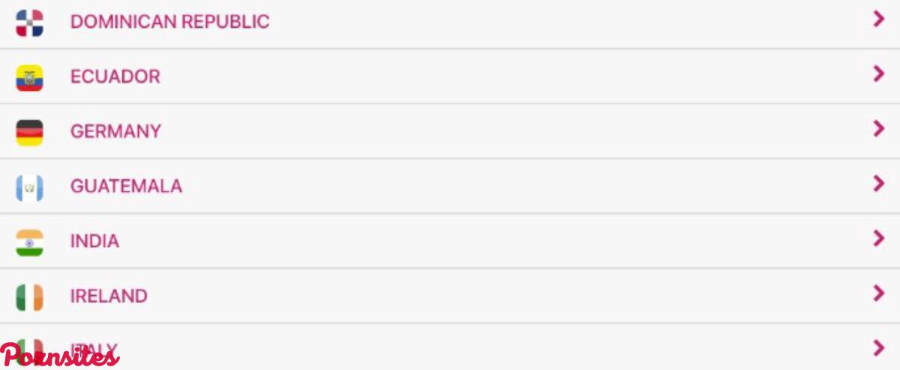Expand the Germany row chevron

click(x=879, y=129)
